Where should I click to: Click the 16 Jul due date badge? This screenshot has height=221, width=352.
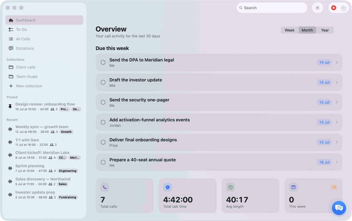[x=325, y=162]
